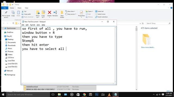174x97 pixels.
Task: Click the Refresh button by address bar
Action: point(143,23)
